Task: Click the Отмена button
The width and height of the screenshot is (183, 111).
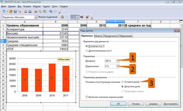Action: 136,104
